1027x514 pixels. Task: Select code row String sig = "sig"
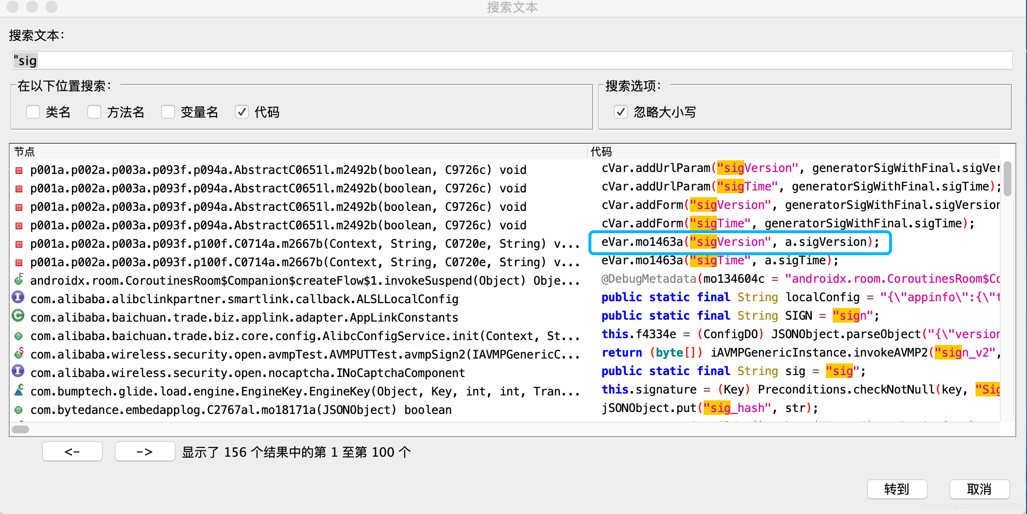click(x=734, y=371)
